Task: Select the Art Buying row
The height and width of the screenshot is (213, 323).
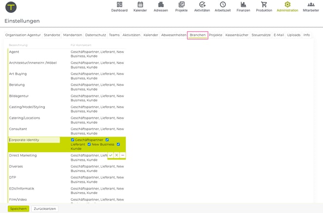Action: 67,76
